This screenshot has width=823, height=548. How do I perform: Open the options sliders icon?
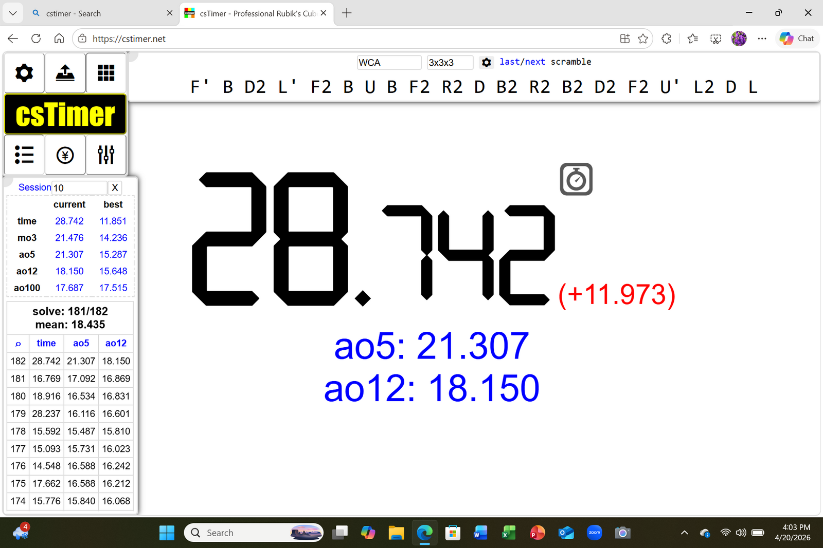pos(106,155)
